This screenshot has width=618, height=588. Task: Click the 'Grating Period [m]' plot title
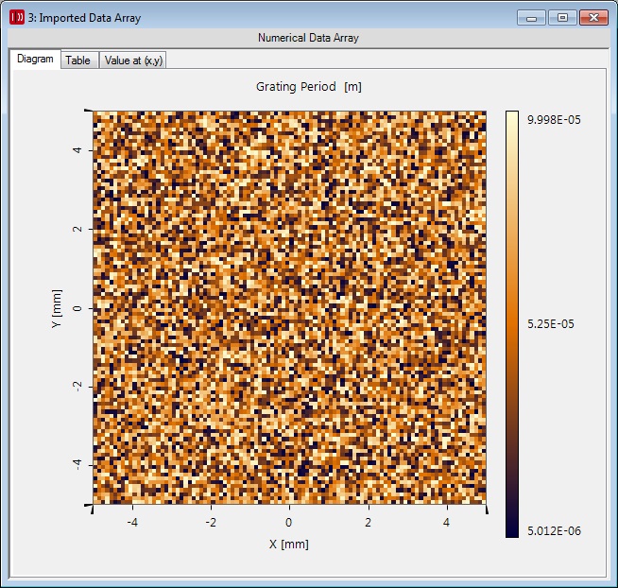[309, 87]
